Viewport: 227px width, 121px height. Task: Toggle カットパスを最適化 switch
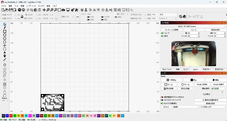coord(162,103)
